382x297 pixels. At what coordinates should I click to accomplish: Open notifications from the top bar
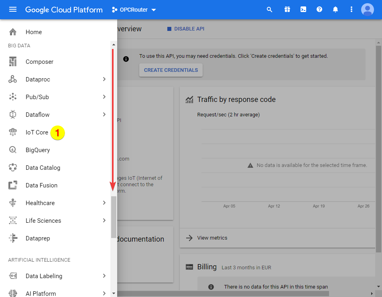(x=335, y=9)
